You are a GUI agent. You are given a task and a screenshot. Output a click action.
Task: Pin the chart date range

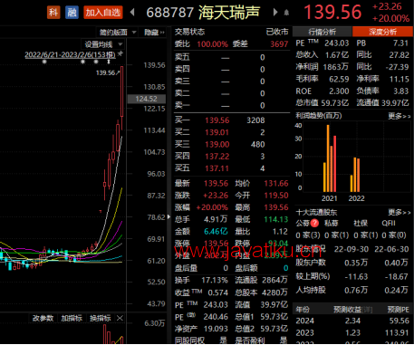click(x=120, y=53)
